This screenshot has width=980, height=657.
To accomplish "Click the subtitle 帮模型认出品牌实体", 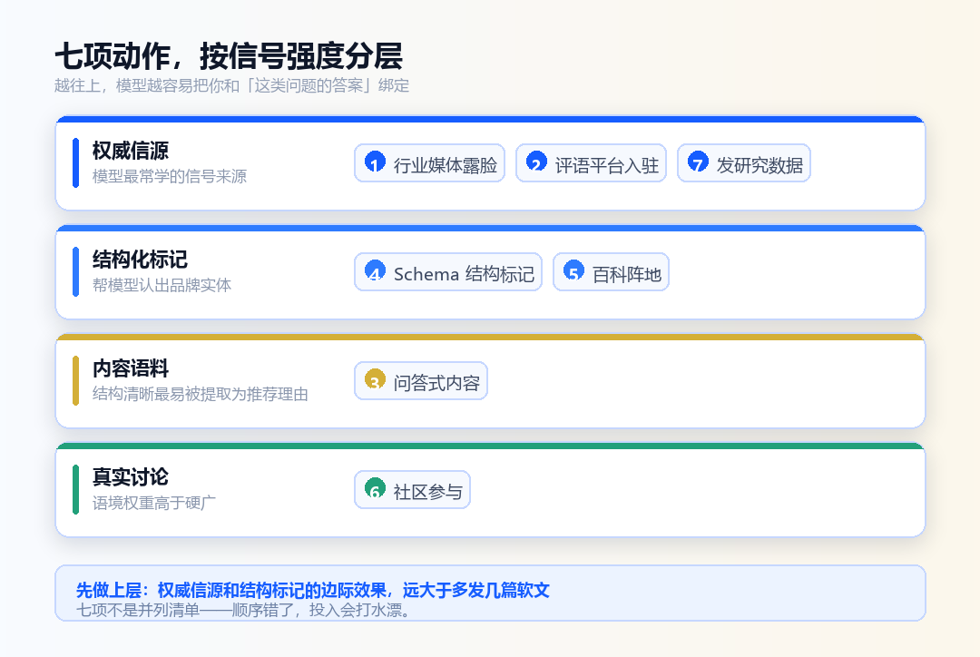I will (x=162, y=285).
